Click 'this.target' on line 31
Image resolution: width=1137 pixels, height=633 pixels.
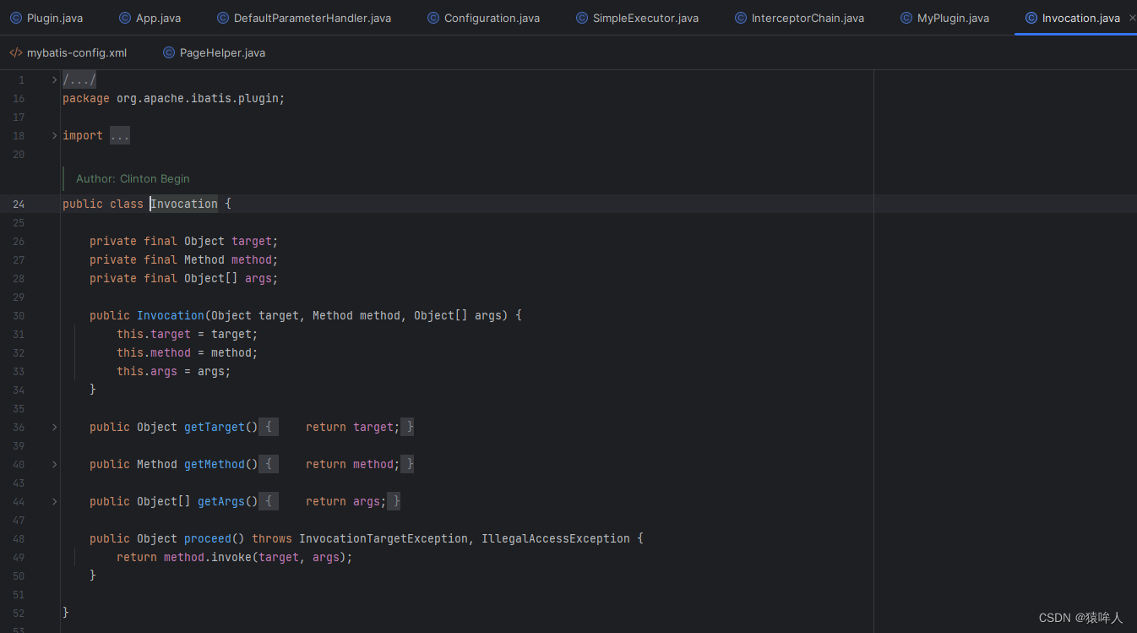(154, 334)
